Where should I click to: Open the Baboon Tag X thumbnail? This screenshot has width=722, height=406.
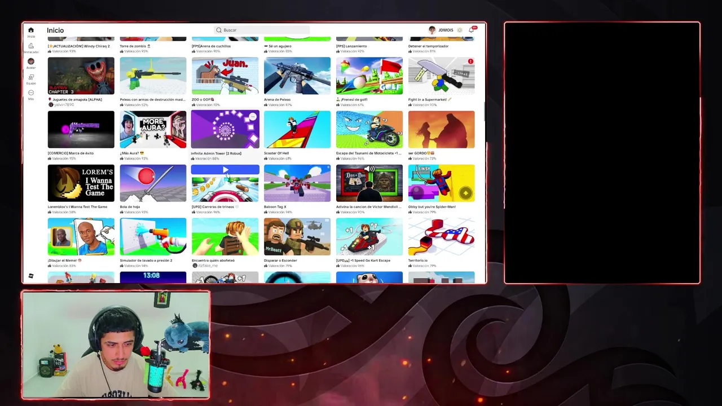pos(297,183)
